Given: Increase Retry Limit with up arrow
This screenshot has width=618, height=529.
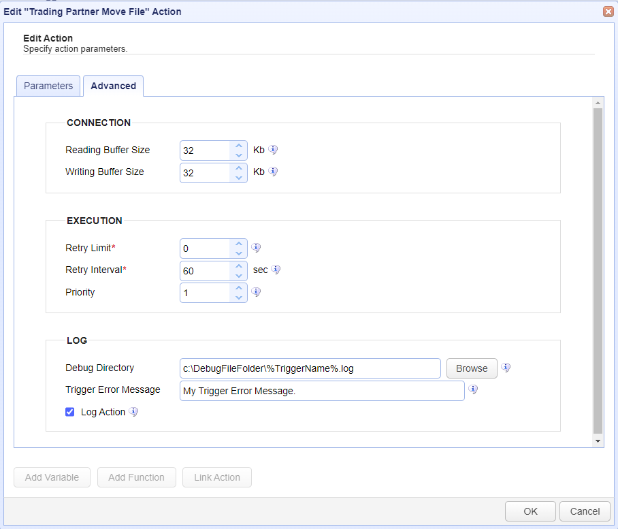Looking at the screenshot, I should tap(238, 244).
